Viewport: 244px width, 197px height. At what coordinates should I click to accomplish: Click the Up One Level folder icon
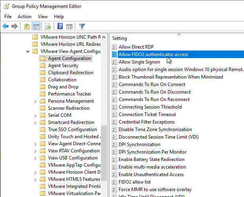(27, 26)
